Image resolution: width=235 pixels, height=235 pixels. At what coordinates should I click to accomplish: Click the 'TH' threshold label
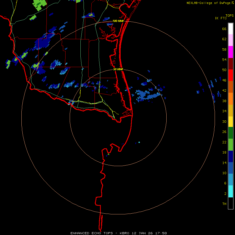[224, 204]
